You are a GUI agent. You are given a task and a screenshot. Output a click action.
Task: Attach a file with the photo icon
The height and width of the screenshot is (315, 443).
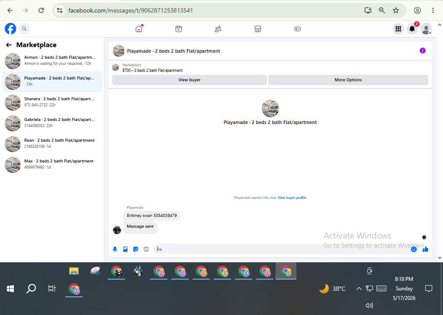click(x=125, y=249)
